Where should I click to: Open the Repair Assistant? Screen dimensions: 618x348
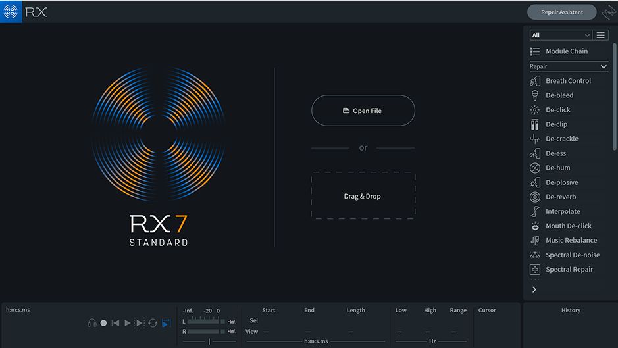coord(561,12)
